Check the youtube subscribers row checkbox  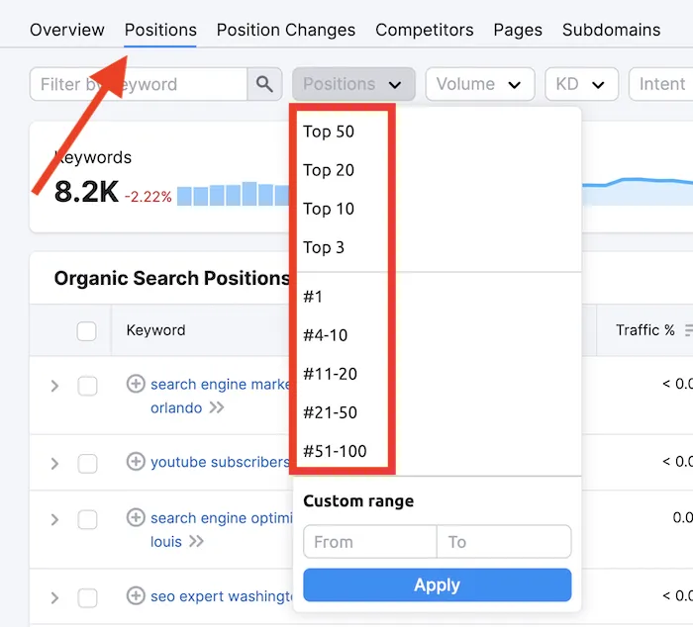[87, 463]
